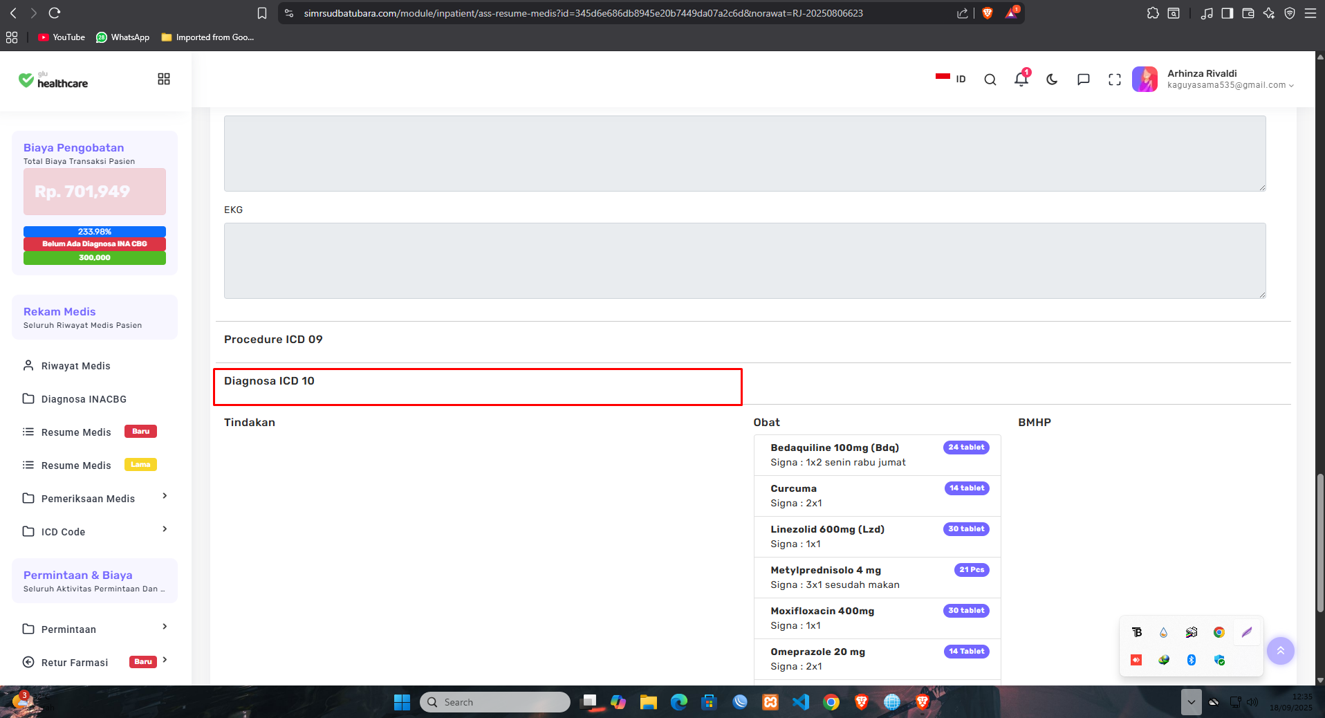Click the browser share icon
The width and height of the screenshot is (1325, 718).
coord(962,13)
